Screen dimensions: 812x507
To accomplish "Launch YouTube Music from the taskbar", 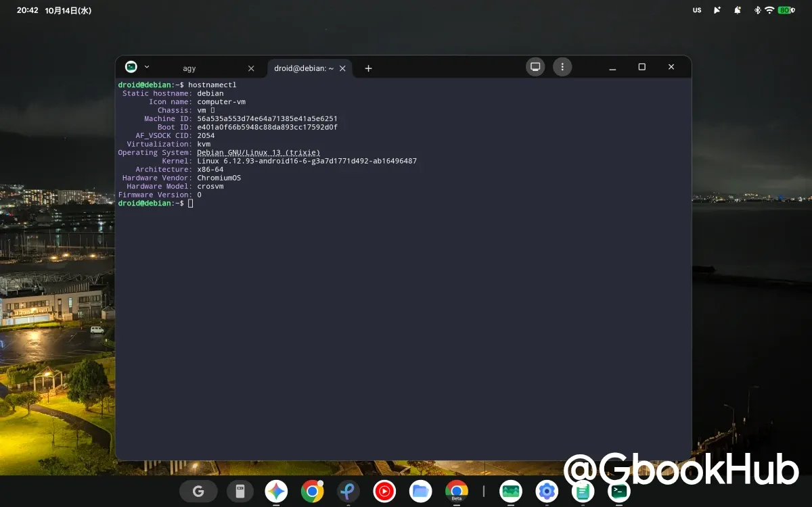I will tap(384, 491).
